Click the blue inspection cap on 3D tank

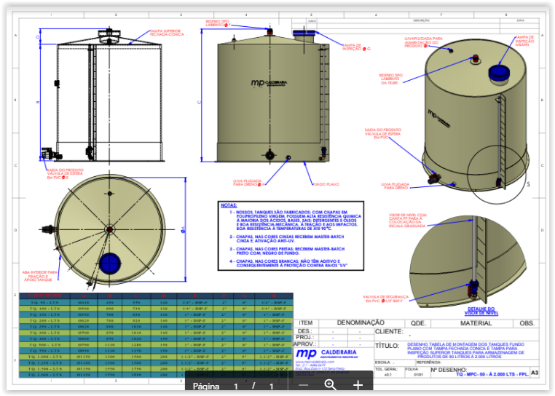[499, 71]
